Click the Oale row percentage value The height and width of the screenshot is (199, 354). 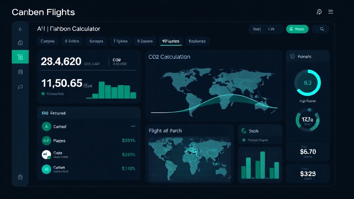129,154
